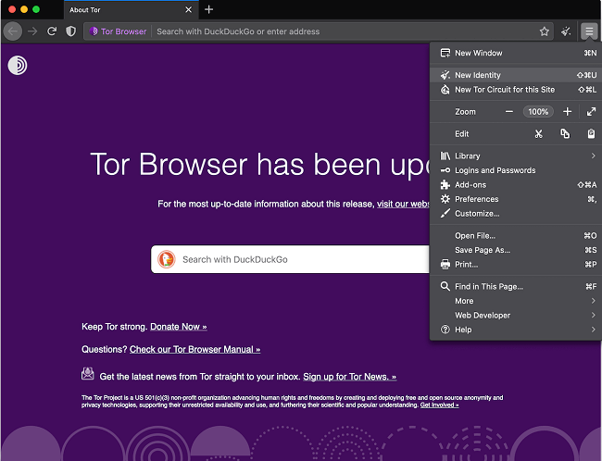
Task: Zoom in with the plus button
Action: coord(567,112)
